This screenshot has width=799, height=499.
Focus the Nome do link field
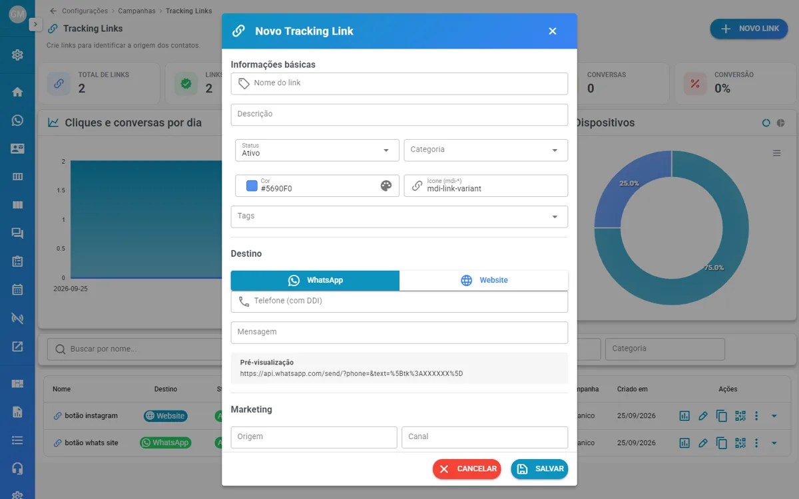tap(400, 83)
